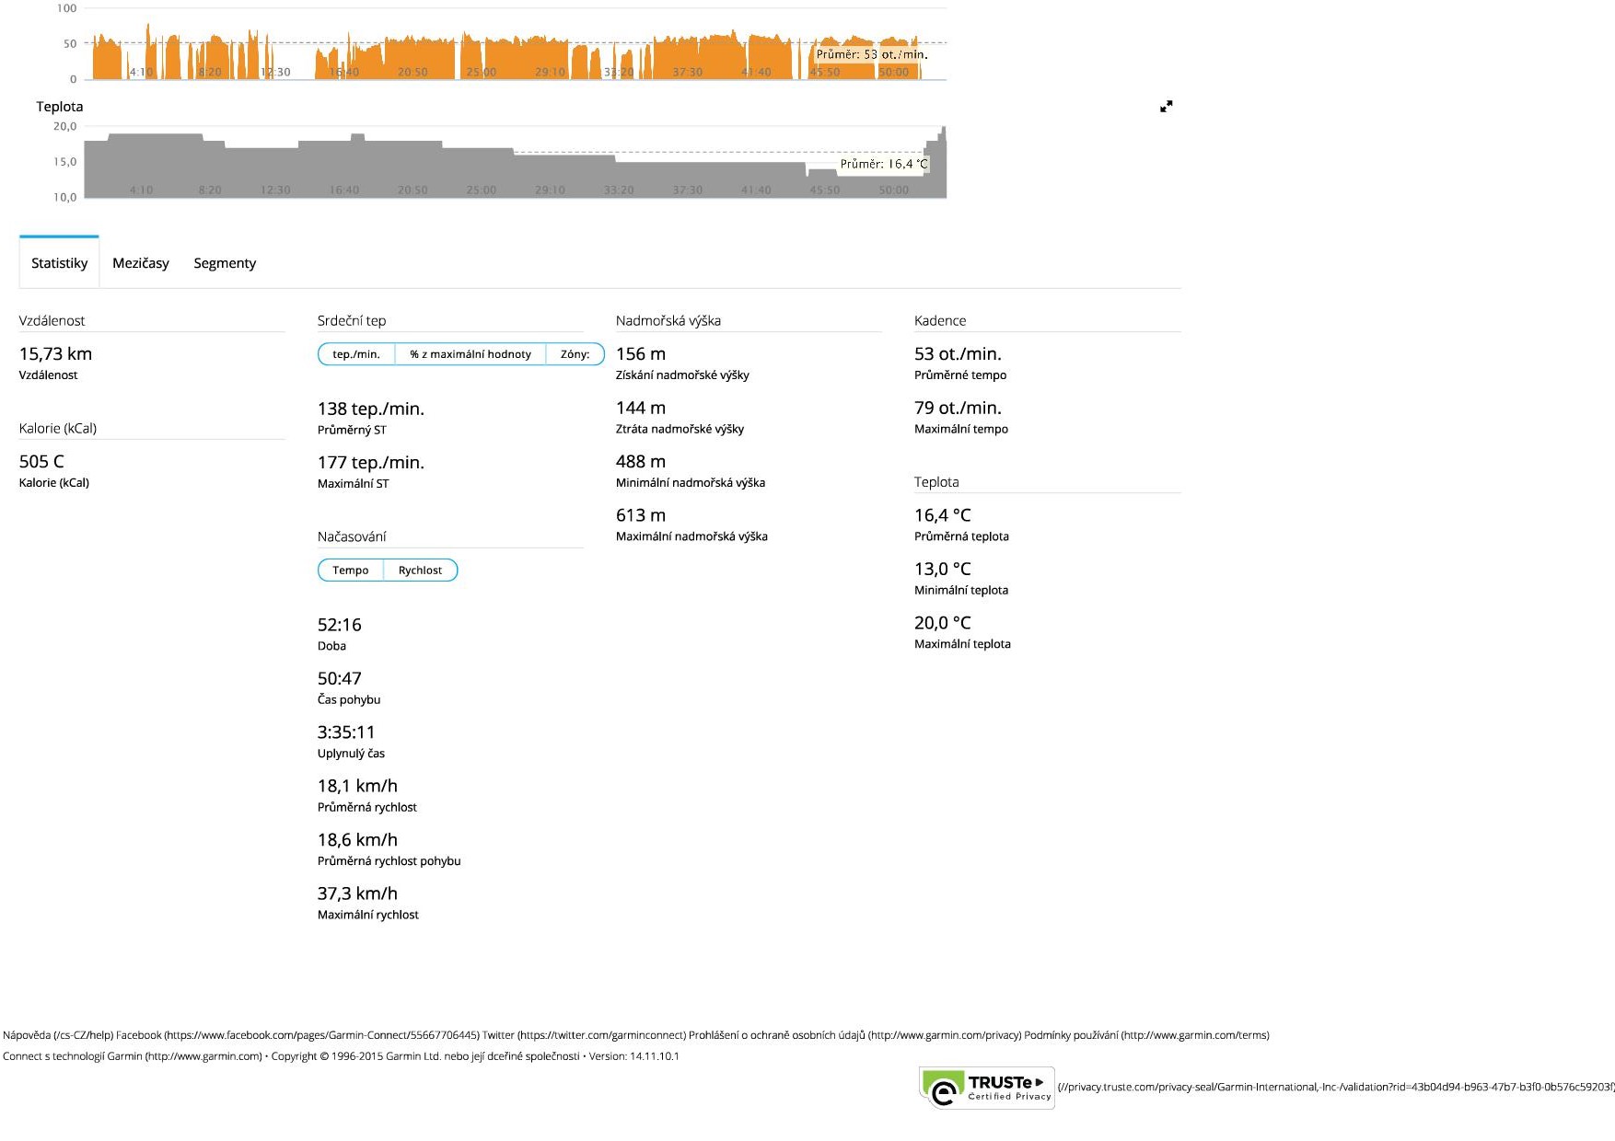This screenshot has height=1141, width=1615.
Task: Expand the Teplota chart to fullscreen
Action: pos(1166,107)
